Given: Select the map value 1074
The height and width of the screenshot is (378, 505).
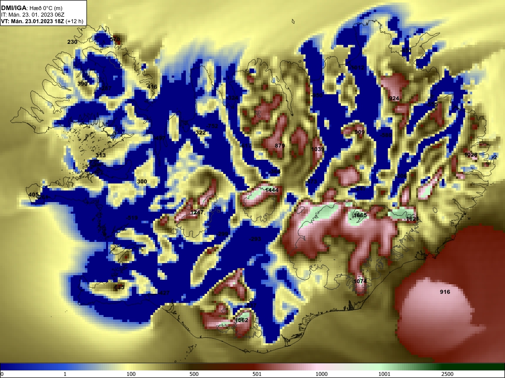Looking at the screenshot, I should pos(360,281).
